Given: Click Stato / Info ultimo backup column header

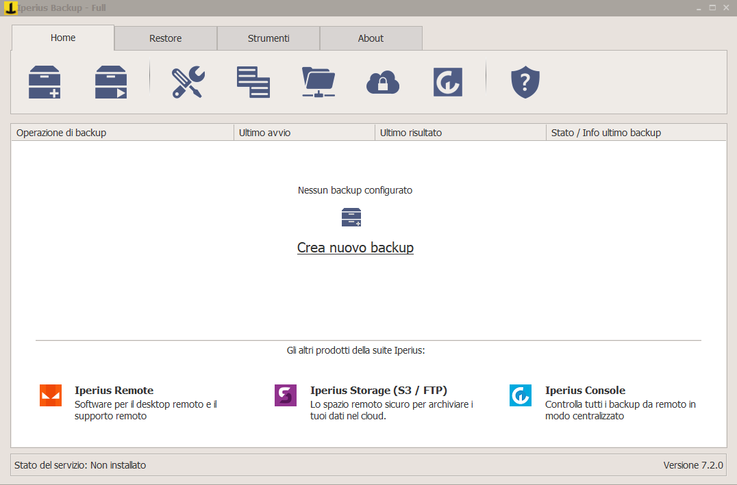Looking at the screenshot, I should [x=636, y=133].
